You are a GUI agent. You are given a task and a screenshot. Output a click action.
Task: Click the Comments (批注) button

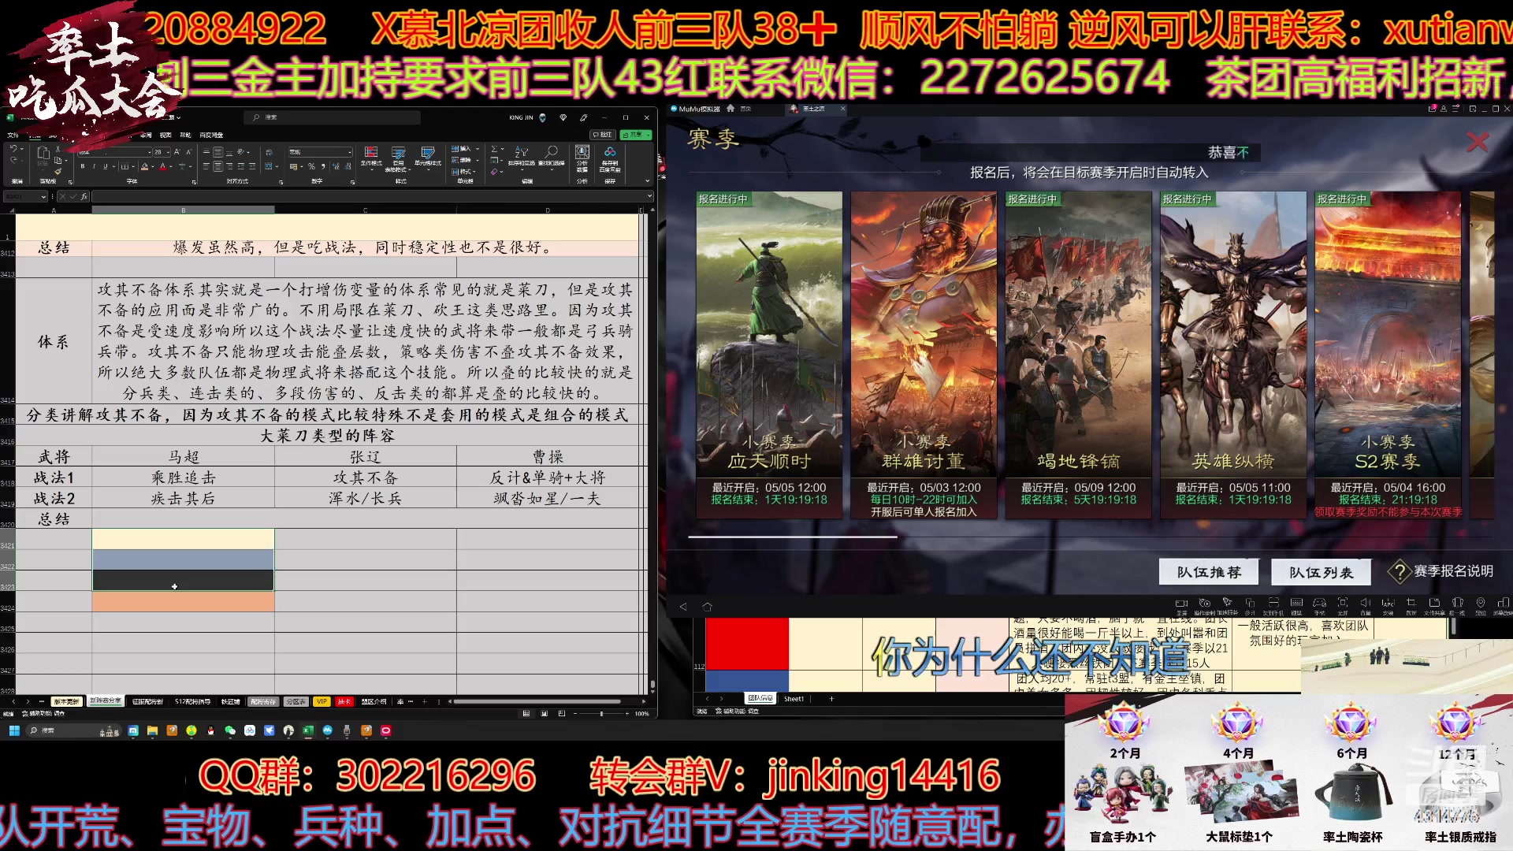[x=603, y=135]
